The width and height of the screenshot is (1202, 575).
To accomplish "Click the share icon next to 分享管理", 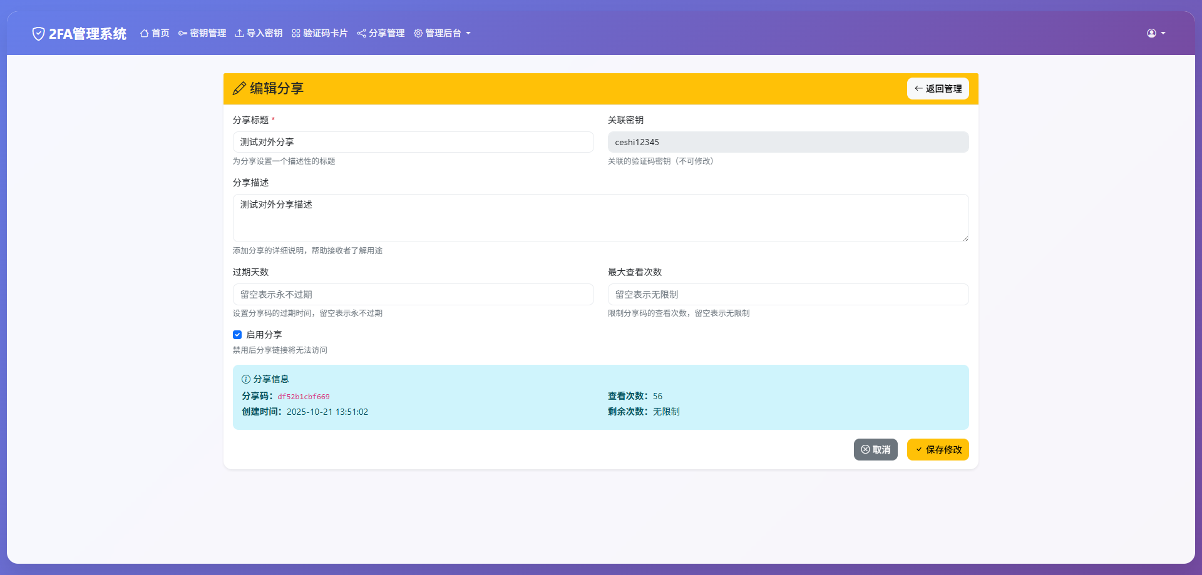I will [x=361, y=33].
